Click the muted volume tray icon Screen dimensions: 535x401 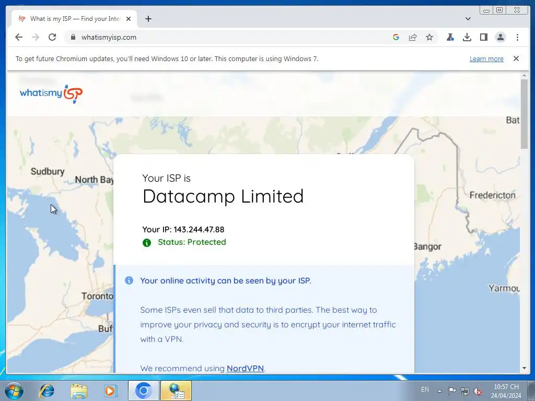pos(478,391)
